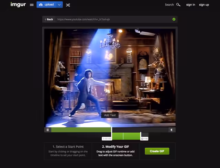The width and height of the screenshot is (220, 168).
Task: Click the magnifying glass search icon
Action: (178, 4)
